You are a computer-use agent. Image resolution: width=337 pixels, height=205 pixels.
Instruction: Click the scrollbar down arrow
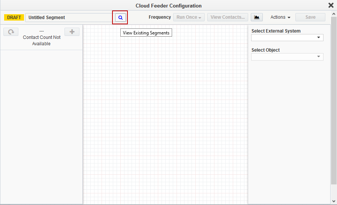point(334,201)
